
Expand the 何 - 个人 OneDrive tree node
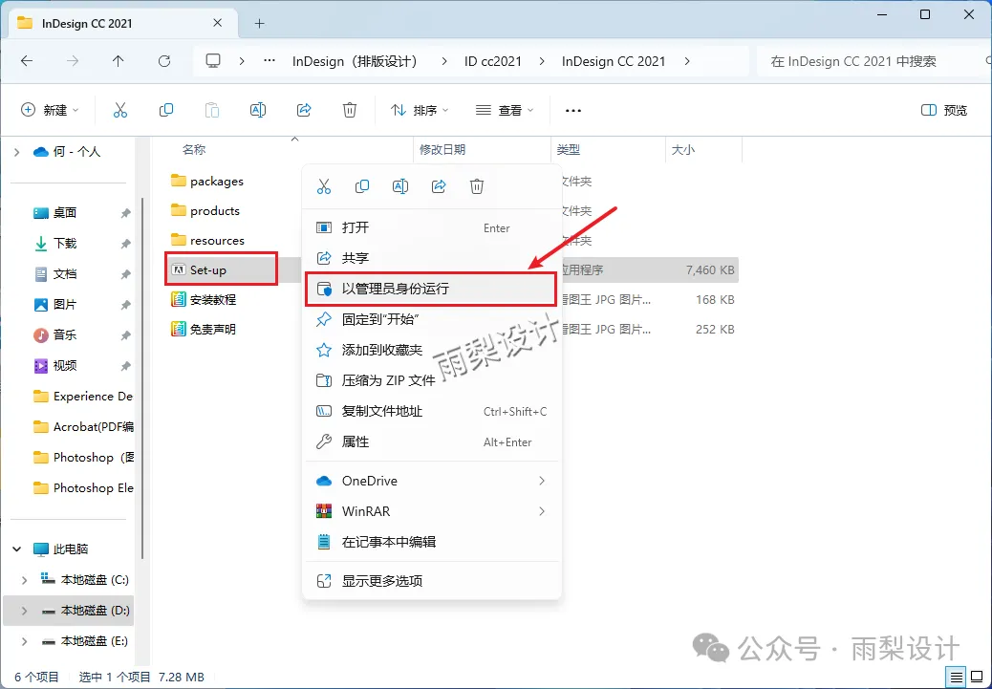[x=17, y=152]
